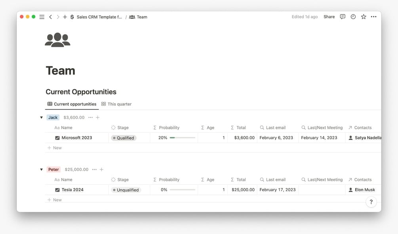Open the comments icon in top bar
Image resolution: width=398 pixels, height=234 pixels.
click(343, 17)
